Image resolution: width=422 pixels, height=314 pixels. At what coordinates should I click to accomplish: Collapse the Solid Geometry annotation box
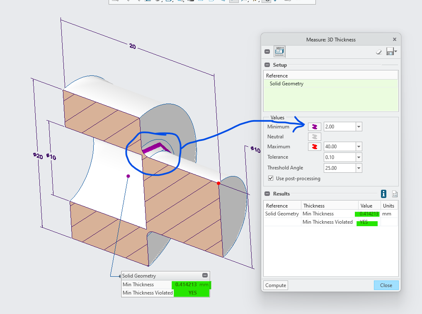[204, 275]
